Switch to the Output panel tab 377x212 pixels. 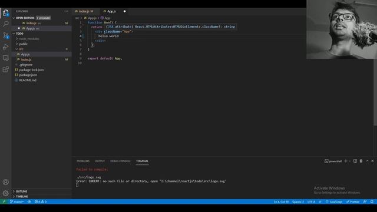pos(100,161)
